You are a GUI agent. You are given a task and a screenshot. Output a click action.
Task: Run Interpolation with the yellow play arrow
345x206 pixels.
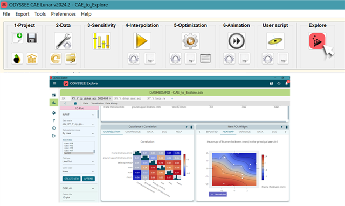click(x=142, y=41)
